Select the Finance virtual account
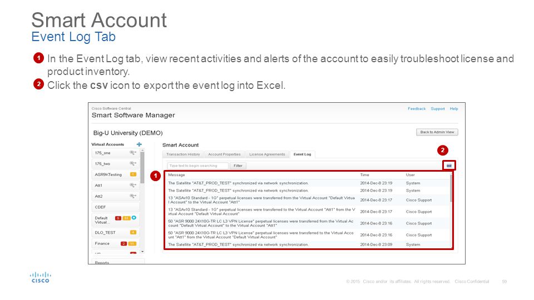 [116, 243]
